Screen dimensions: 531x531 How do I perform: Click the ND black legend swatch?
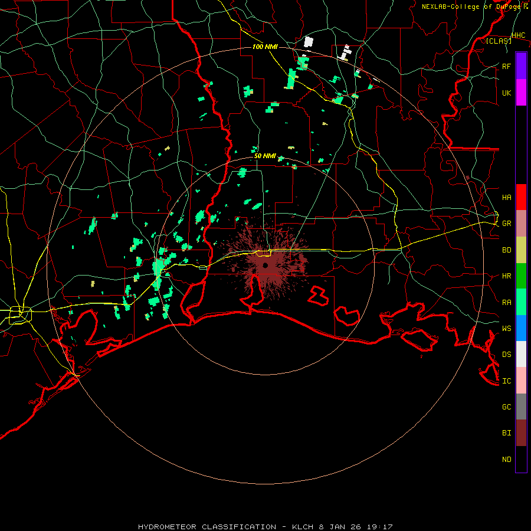pos(521,459)
